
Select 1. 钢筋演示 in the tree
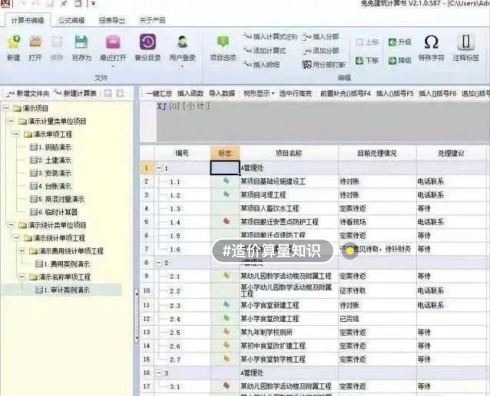pyautogui.click(x=50, y=147)
